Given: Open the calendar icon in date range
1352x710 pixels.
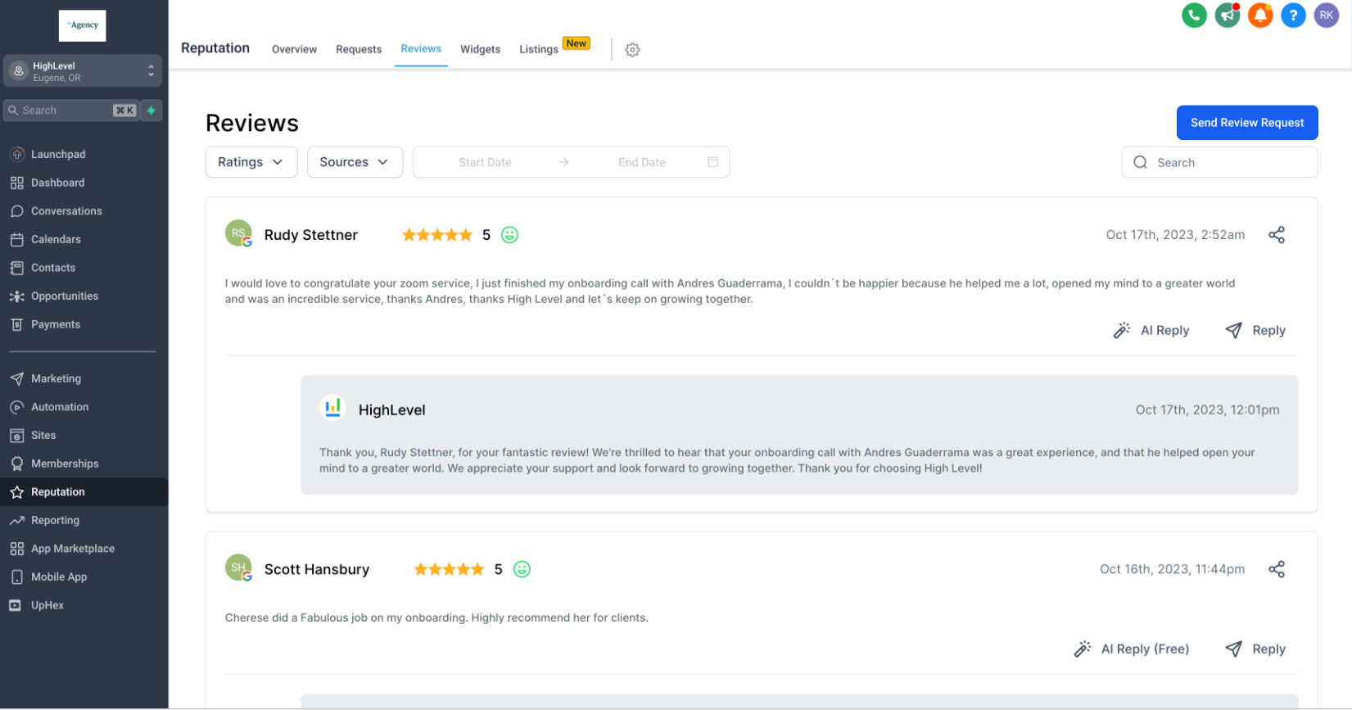Looking at the screenshot, I should pos(712,162).
